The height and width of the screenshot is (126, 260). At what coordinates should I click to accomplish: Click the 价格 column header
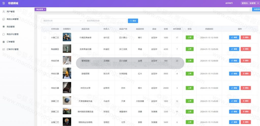[166, 29]
